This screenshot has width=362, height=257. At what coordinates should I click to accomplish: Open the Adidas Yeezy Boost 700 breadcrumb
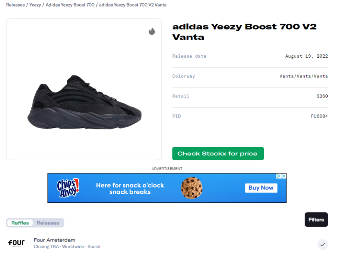(x=70, y=5)
